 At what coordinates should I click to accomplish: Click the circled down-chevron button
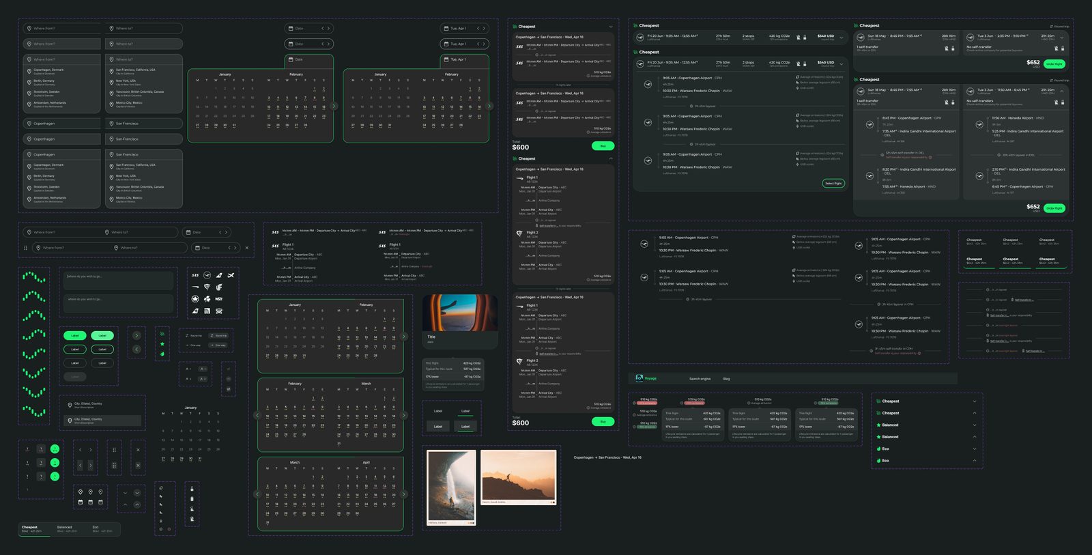pyautogui.click(x=137, y=493)
